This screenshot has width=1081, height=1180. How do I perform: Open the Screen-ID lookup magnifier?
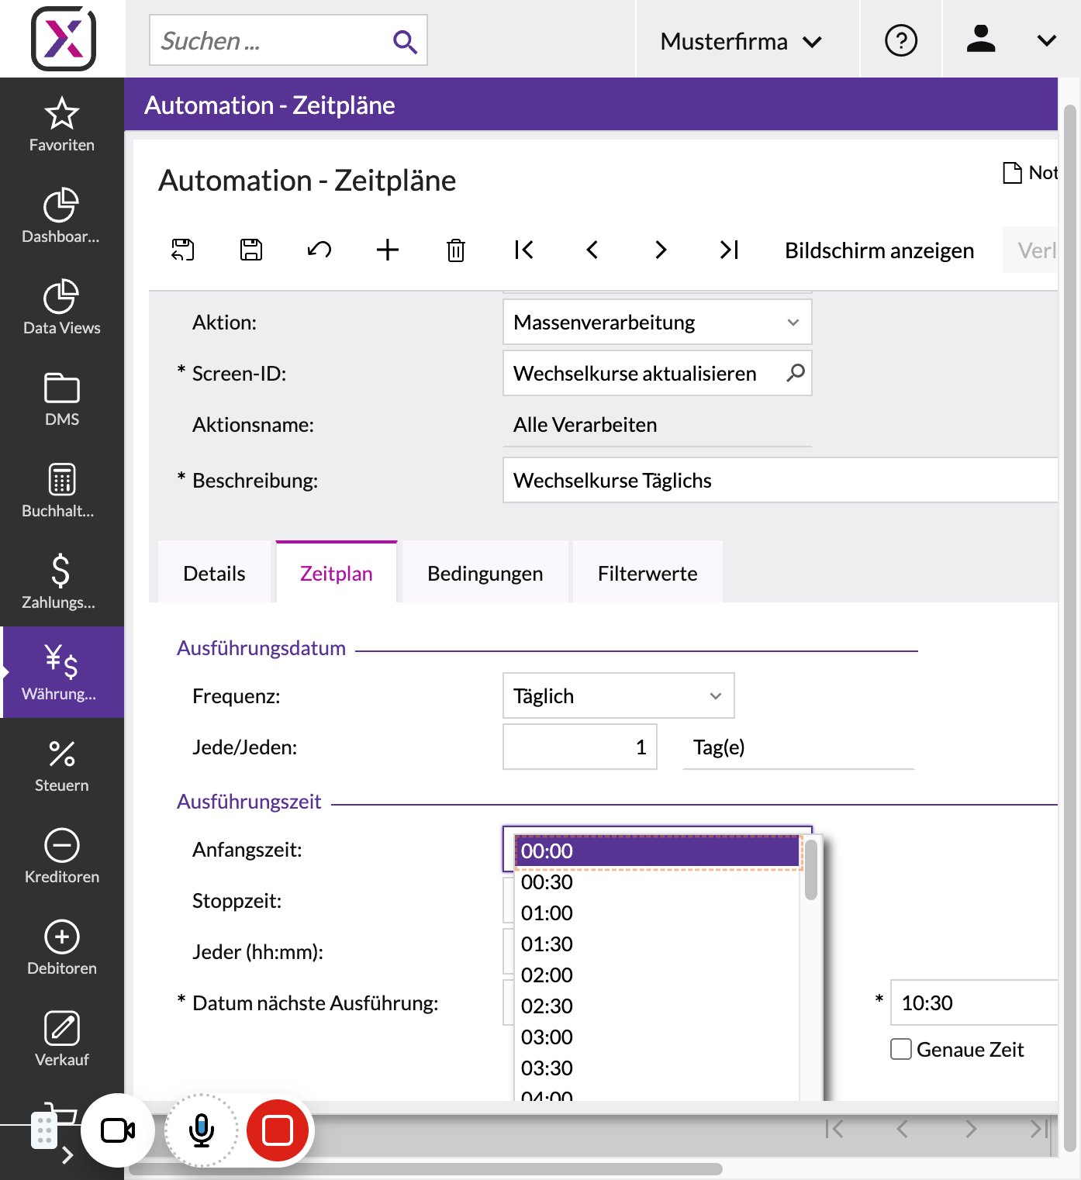[x=795, y=373]
